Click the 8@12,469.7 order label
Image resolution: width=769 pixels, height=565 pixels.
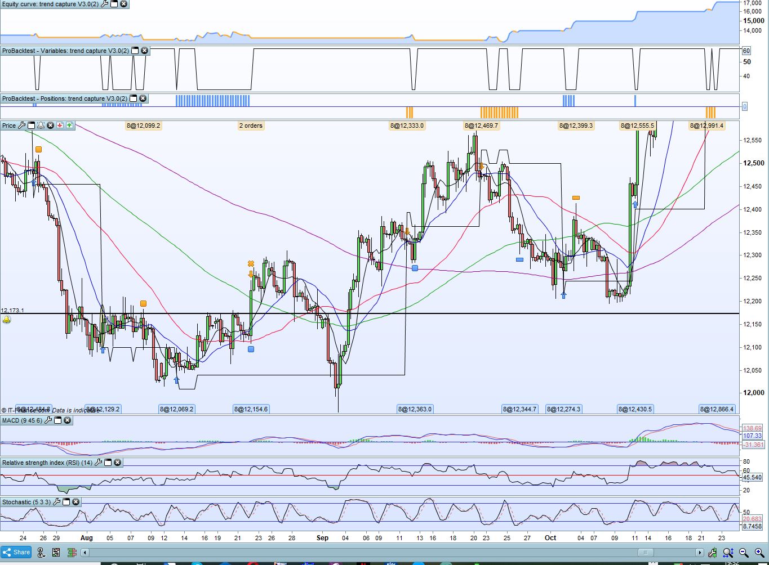point(481,125)
